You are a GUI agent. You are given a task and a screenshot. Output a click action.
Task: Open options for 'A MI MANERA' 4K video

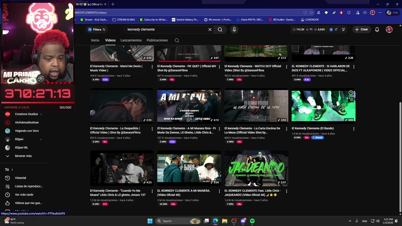tap(219, 191)
